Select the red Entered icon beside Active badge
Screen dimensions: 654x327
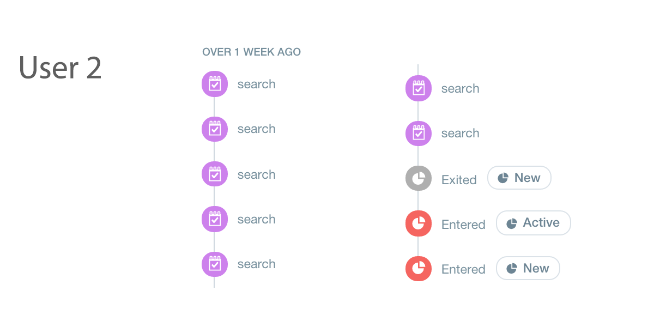click(x=419, y=223)
